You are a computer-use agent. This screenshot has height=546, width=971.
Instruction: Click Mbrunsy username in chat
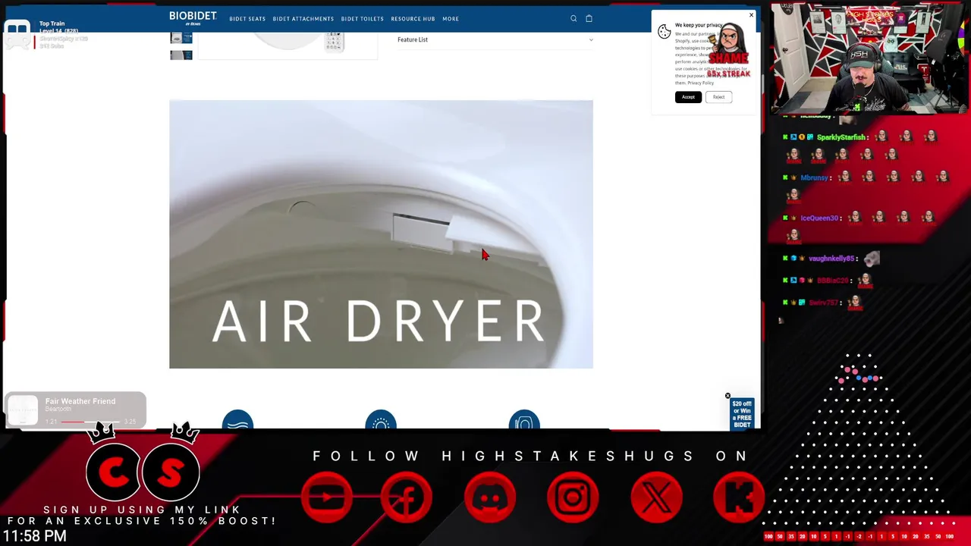point(814,177)
